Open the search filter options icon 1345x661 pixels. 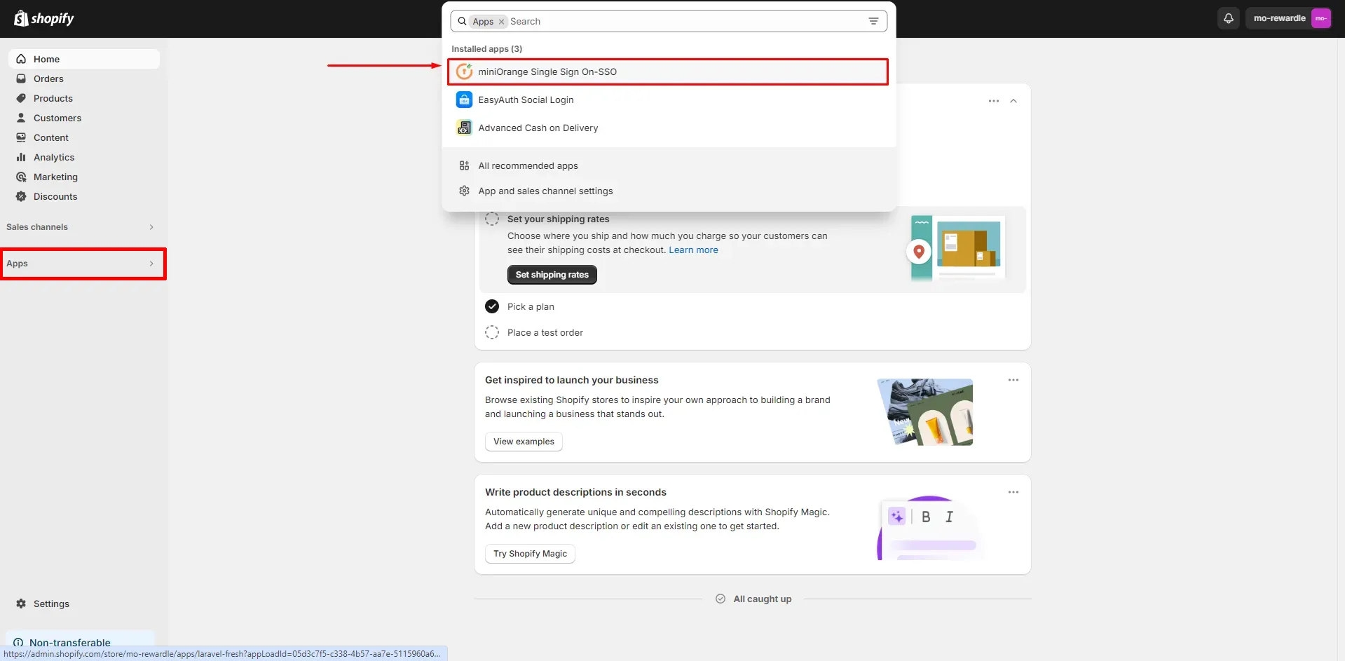pos(873,21)
